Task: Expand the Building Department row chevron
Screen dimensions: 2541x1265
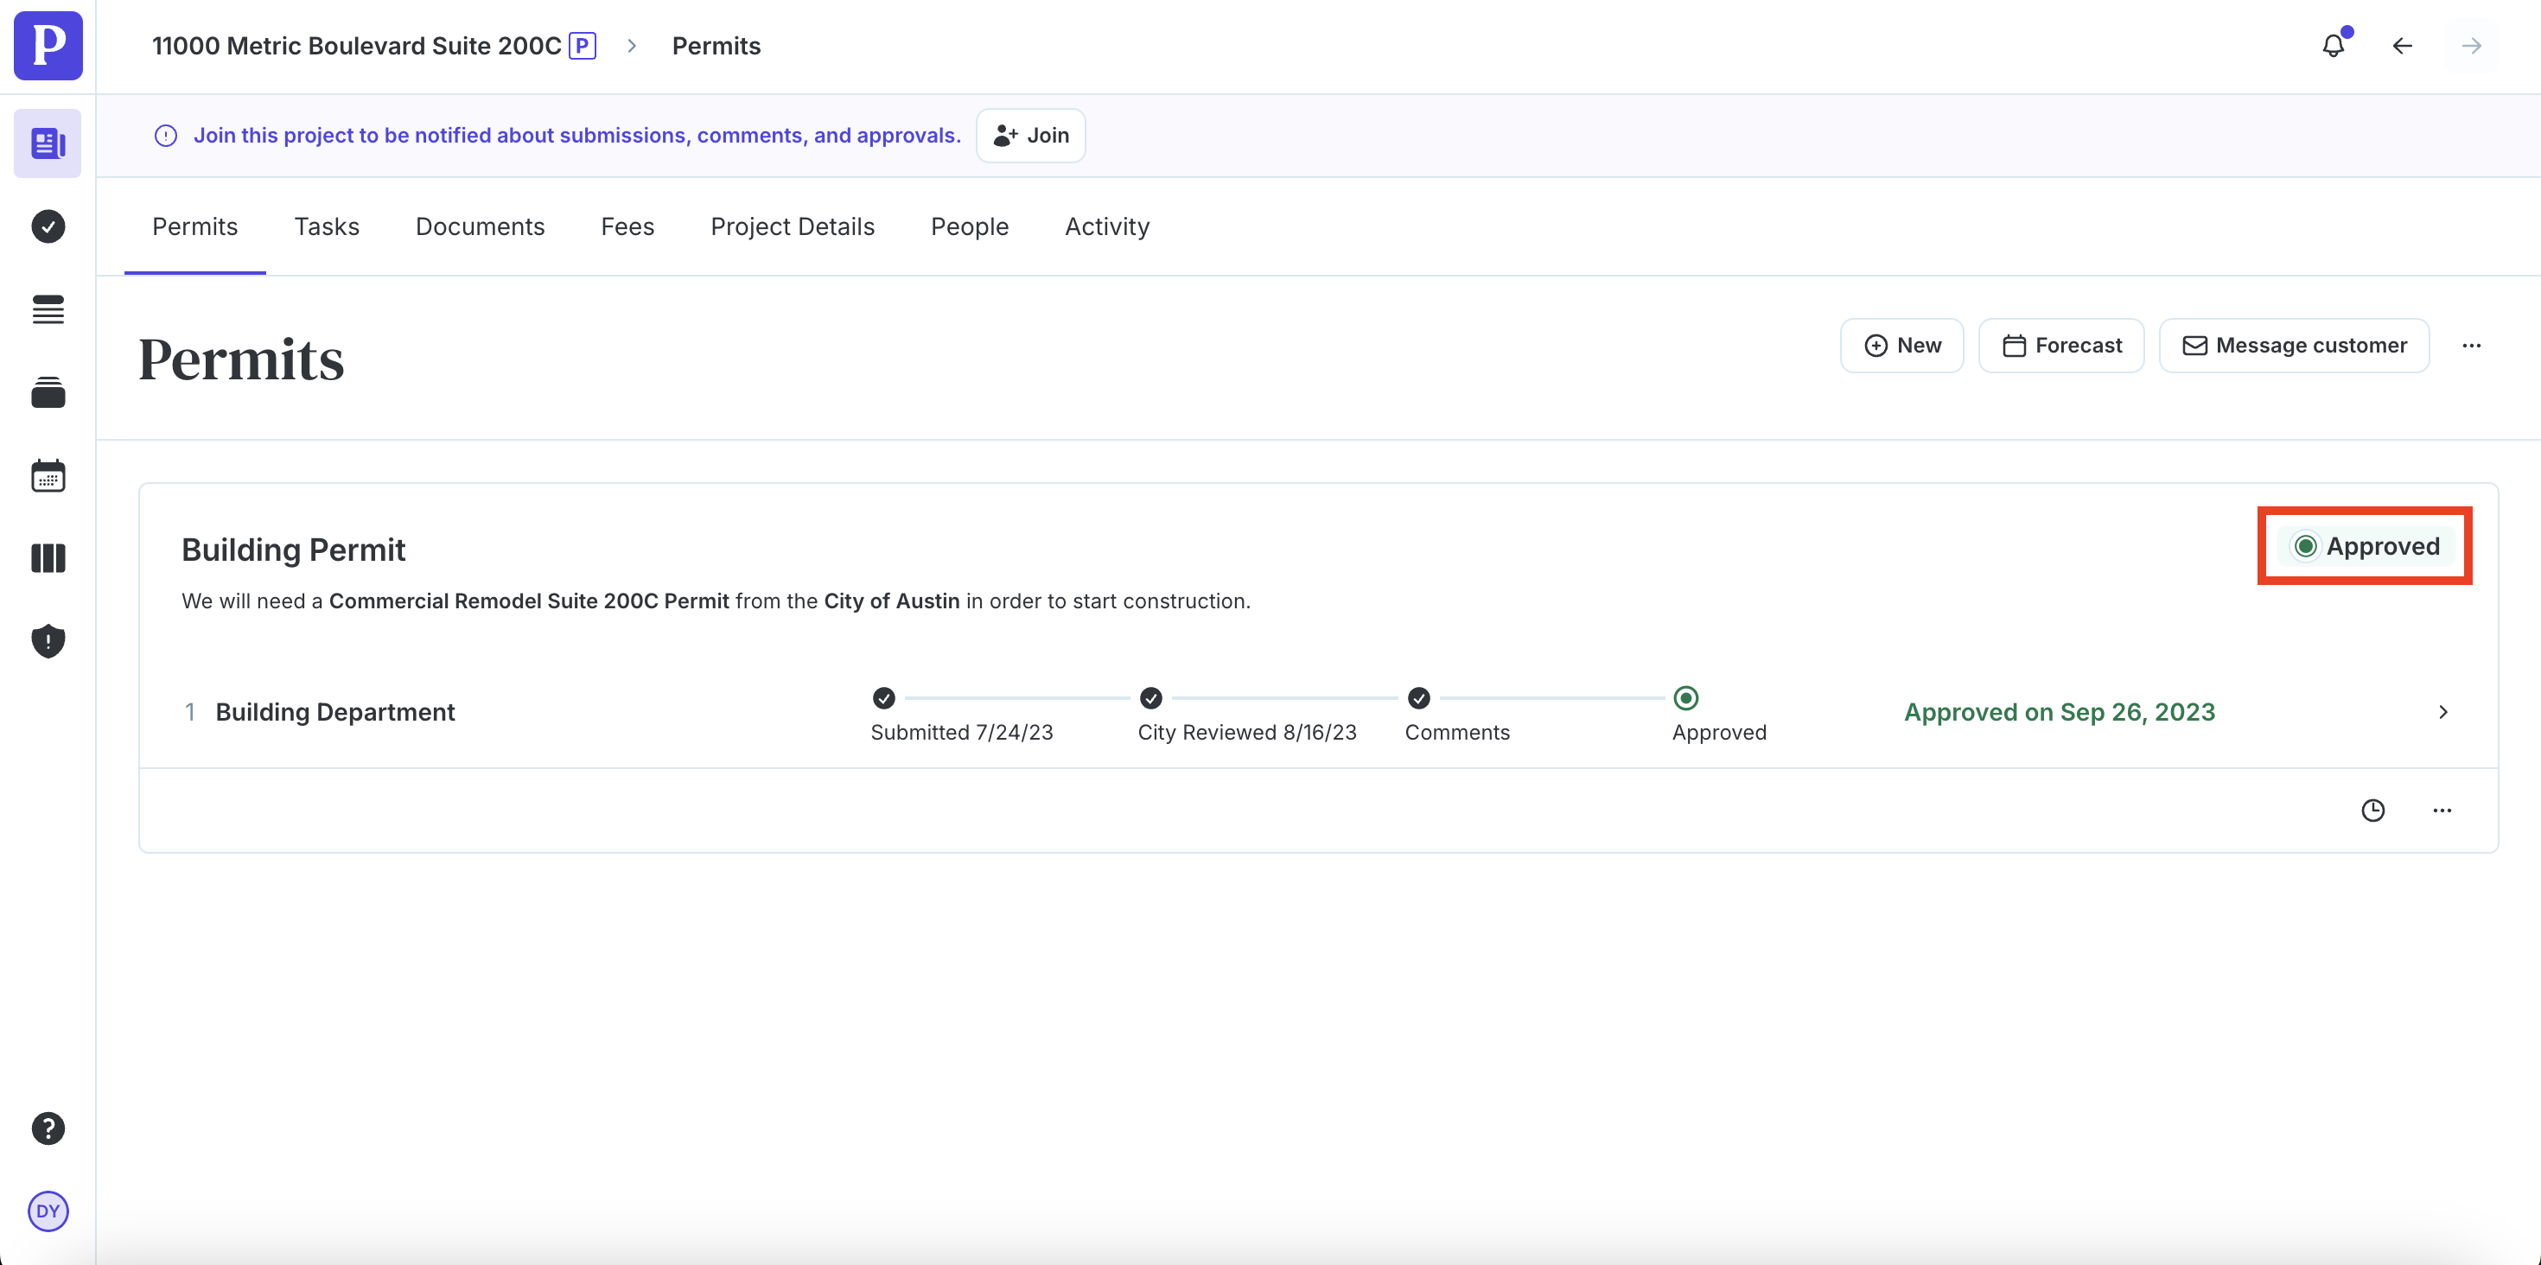Action: tap(2442, 712)
